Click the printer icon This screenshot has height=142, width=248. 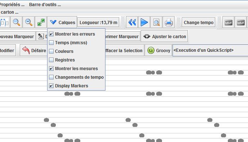coord(169,22)
